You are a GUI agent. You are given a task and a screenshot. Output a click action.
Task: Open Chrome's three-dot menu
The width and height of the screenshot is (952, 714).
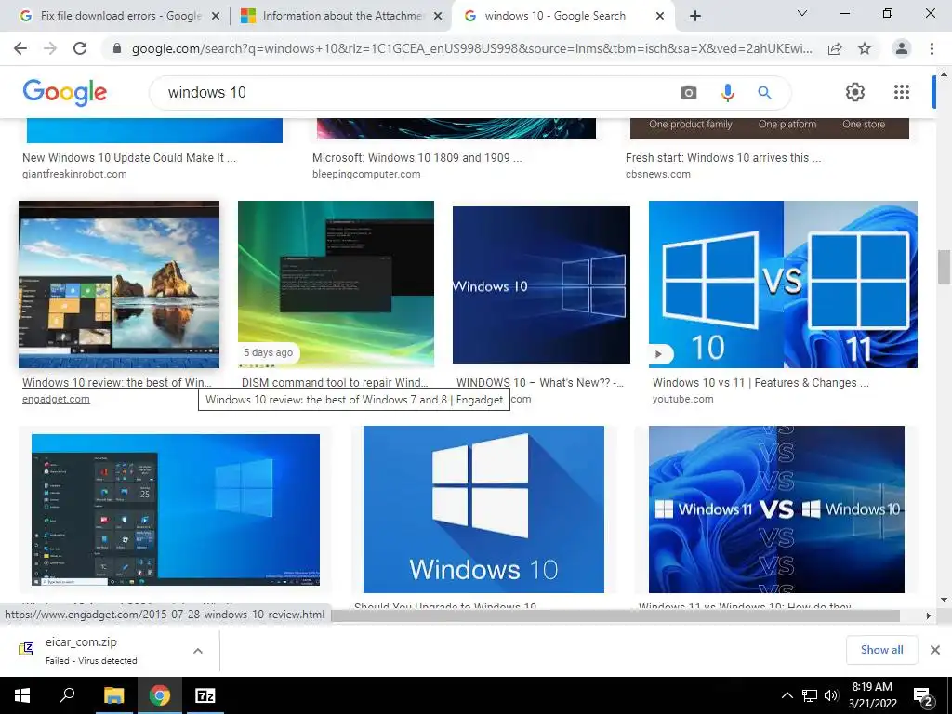pyautogui.click(x=932, y=48)
